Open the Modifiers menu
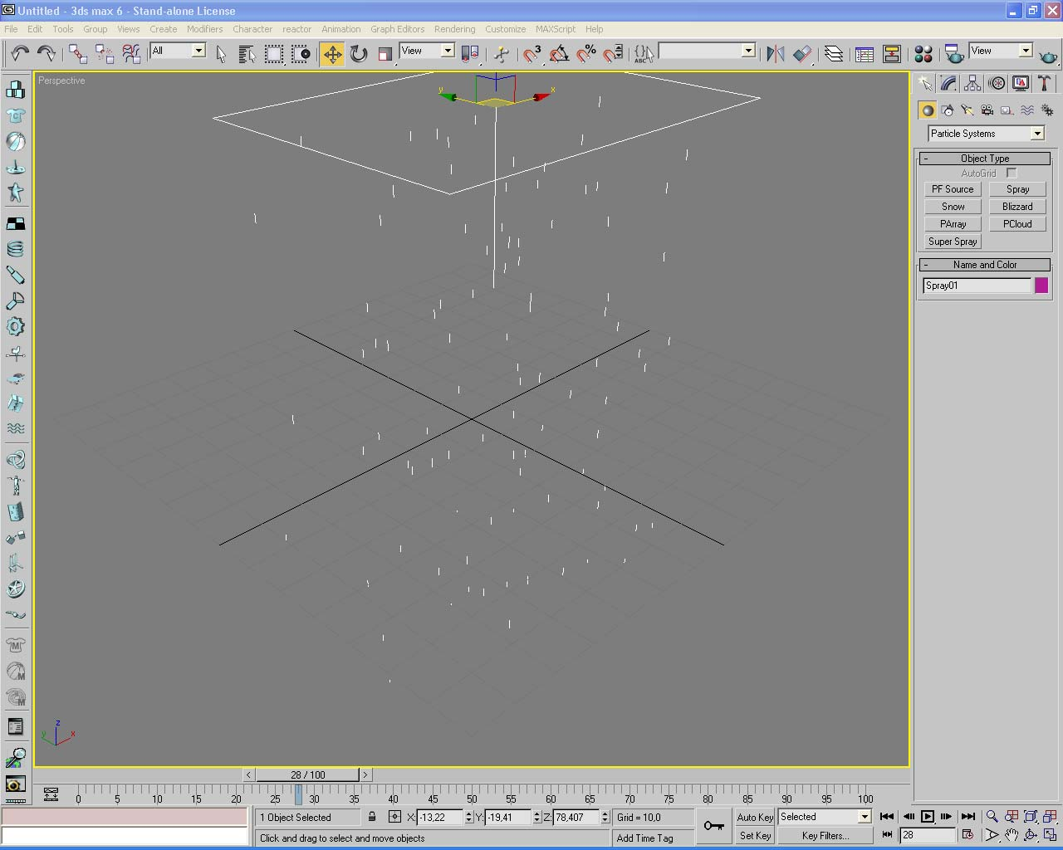Screen dimensions: 1063x850 pos(204,29)
